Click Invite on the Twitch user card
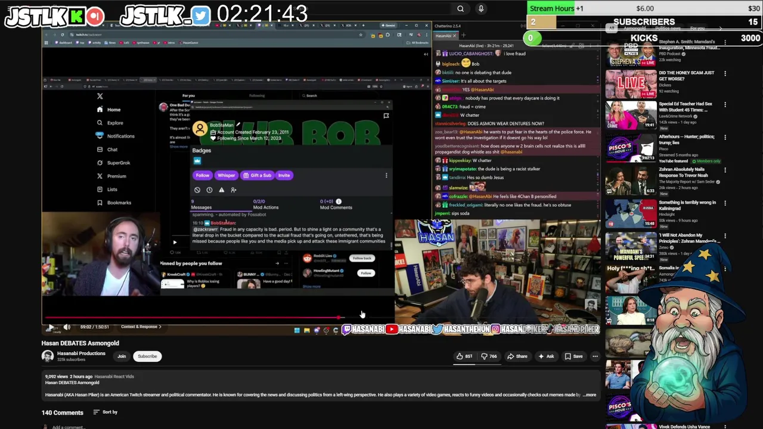 tap(284, 175)
